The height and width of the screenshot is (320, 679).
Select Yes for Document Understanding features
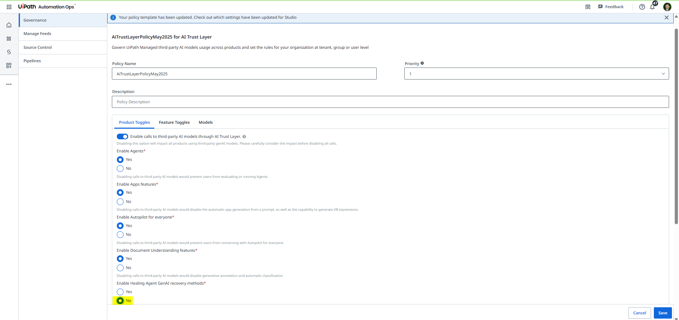[120, 258]
